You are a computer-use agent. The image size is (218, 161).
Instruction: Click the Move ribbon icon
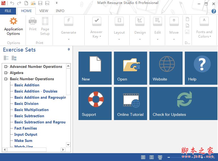[174, 22]
